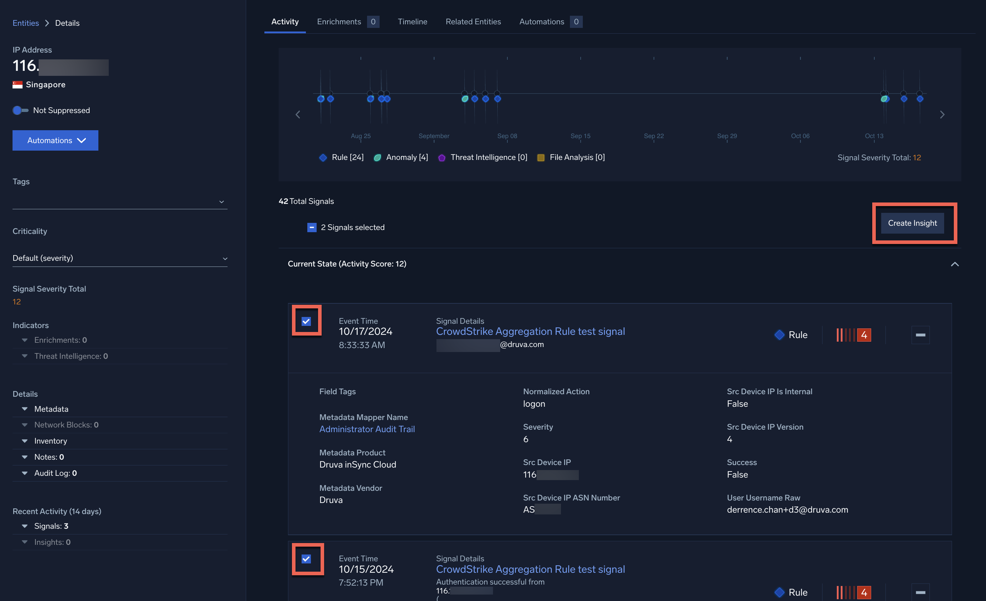Uncheck the 10/15/2024 signal checkbox
Image resolution: width=986 pixels, height=601 pixels.
click(306, 559)
